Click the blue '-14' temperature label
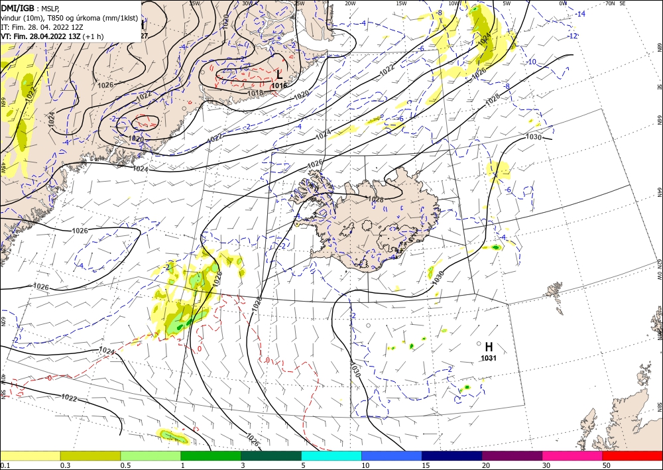This screenshot has width=663, height=470. point(581,14)
